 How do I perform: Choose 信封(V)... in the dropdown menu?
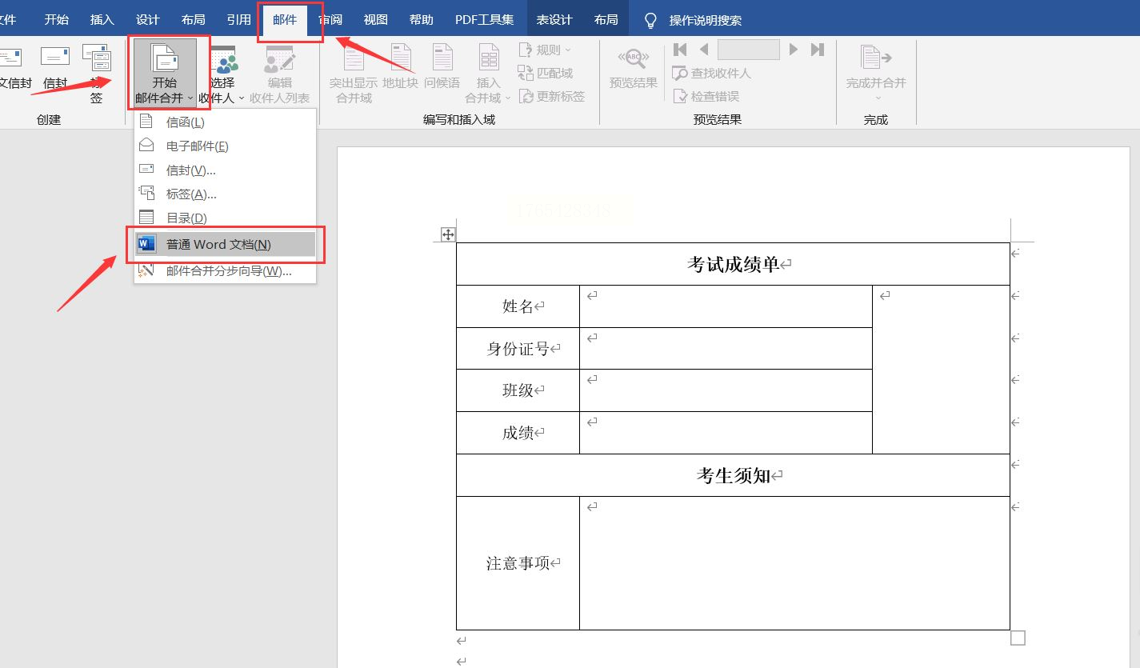(190, 170)
